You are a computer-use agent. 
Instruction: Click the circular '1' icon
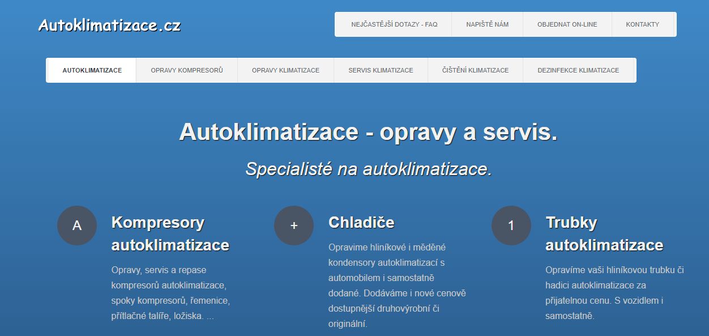tap(511, 226)
